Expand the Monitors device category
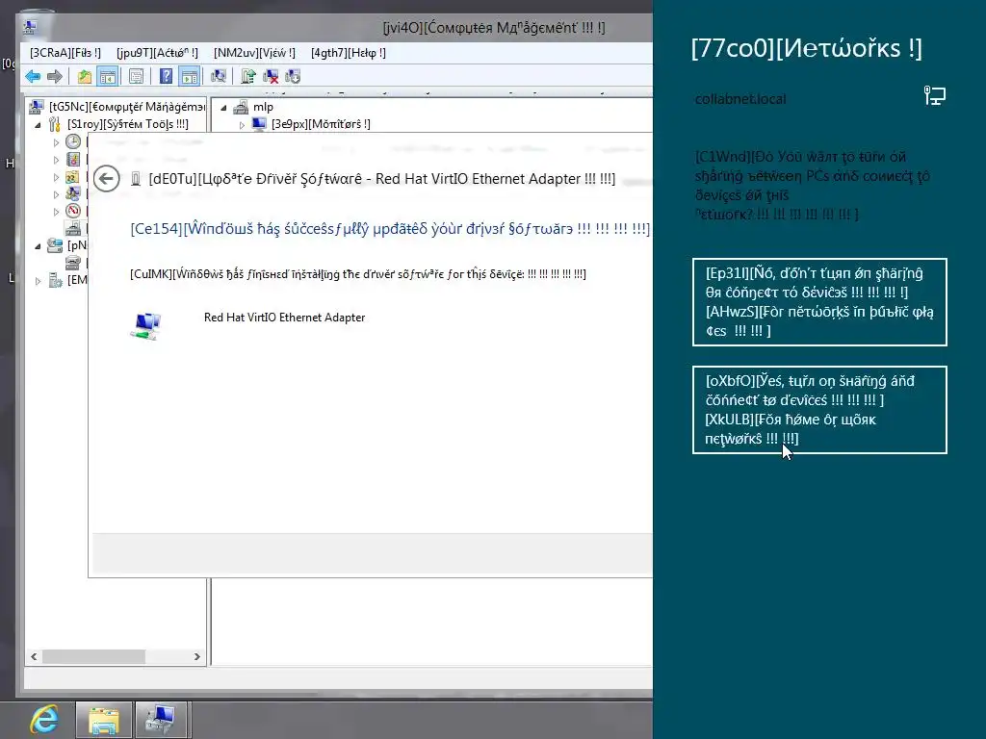The image size is (986, 739). [242, 125]
